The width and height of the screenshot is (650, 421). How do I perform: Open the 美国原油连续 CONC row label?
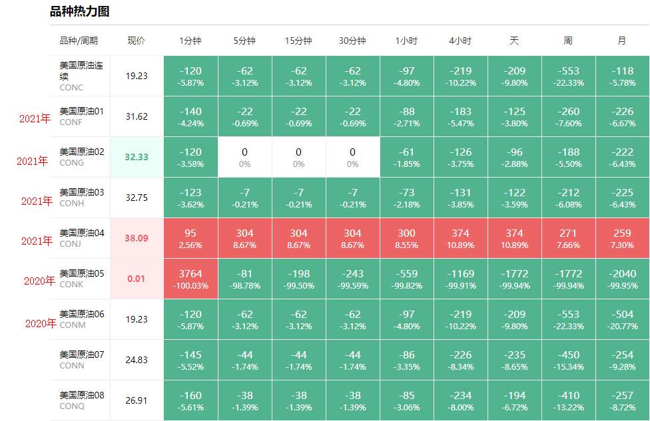click(x=81, y=76)
